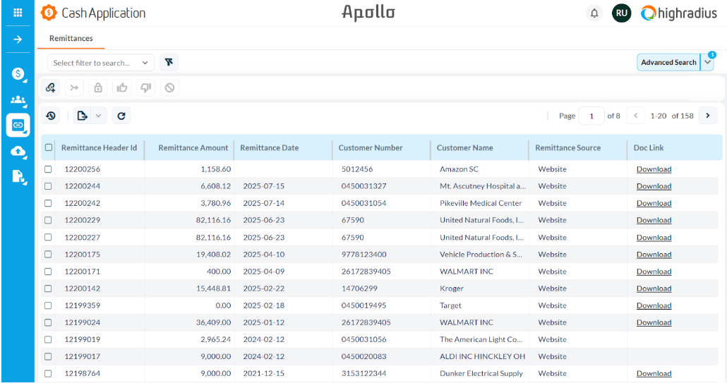Viewport: 727px width, 383px height.
Task: Check the row 12200229 checkbox
Action: coord(48,221)
